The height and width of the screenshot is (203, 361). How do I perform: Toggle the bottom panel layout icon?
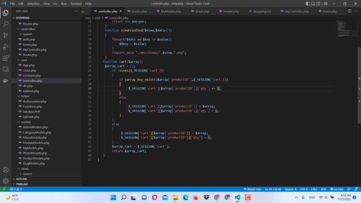313,3
